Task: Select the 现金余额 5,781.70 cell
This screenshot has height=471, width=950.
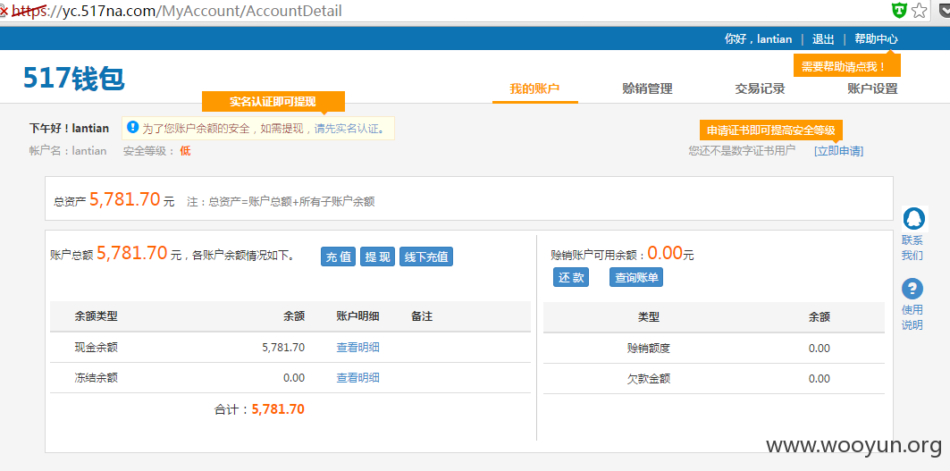Action: (x=283, y=348)
